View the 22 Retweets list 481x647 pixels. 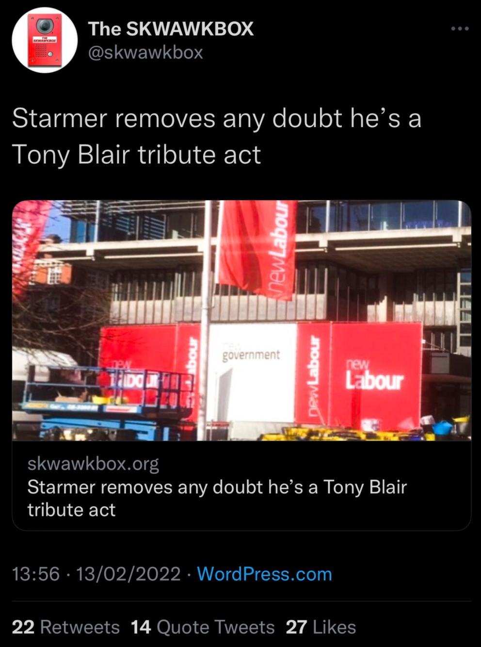[65, 627]
